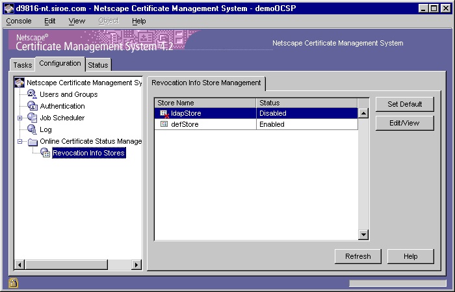Click the Log tree icon

pyautogui.click(x=32, y=129)
